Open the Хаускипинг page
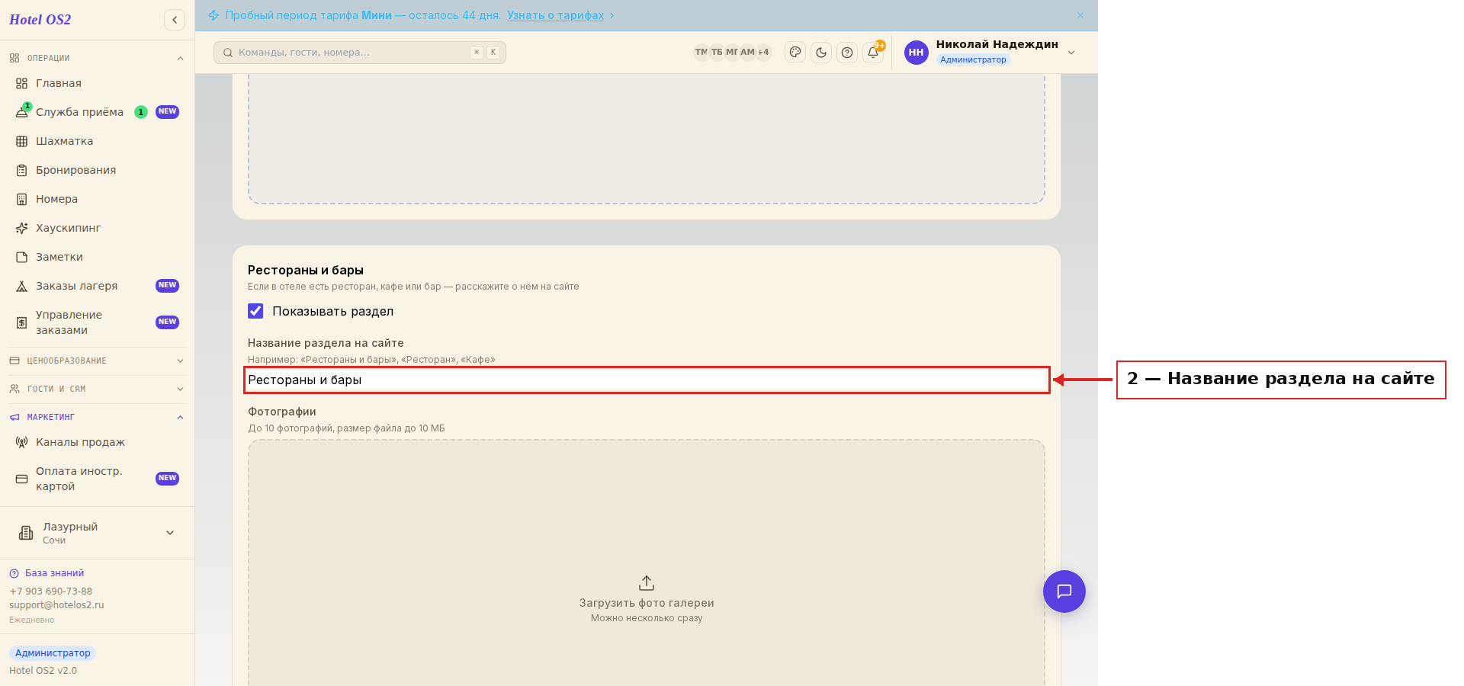The image size is (1464, 686). [x=97, y=228]
